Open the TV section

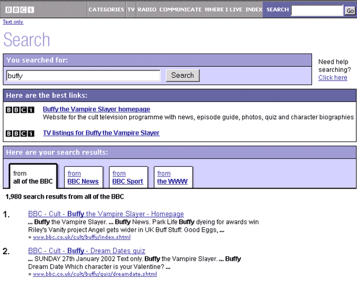pyautogui.click(x=131, y=10)
